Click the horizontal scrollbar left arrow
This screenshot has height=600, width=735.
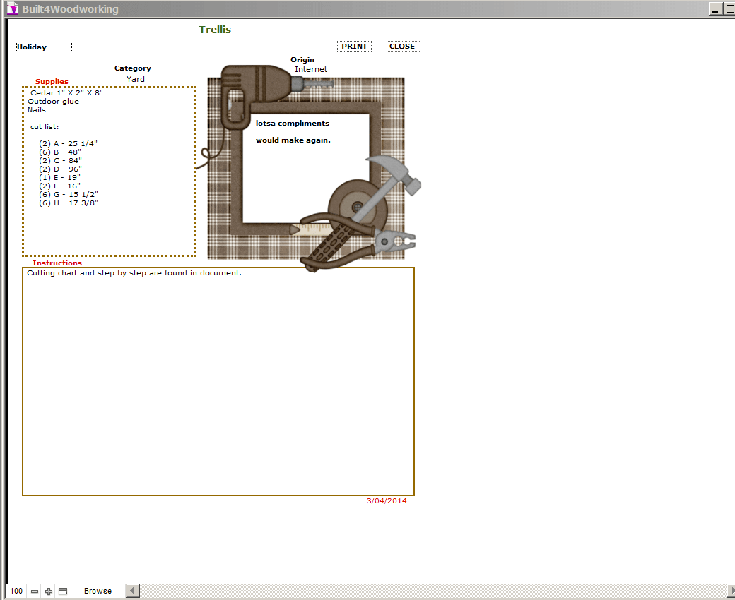click(132, 591)
